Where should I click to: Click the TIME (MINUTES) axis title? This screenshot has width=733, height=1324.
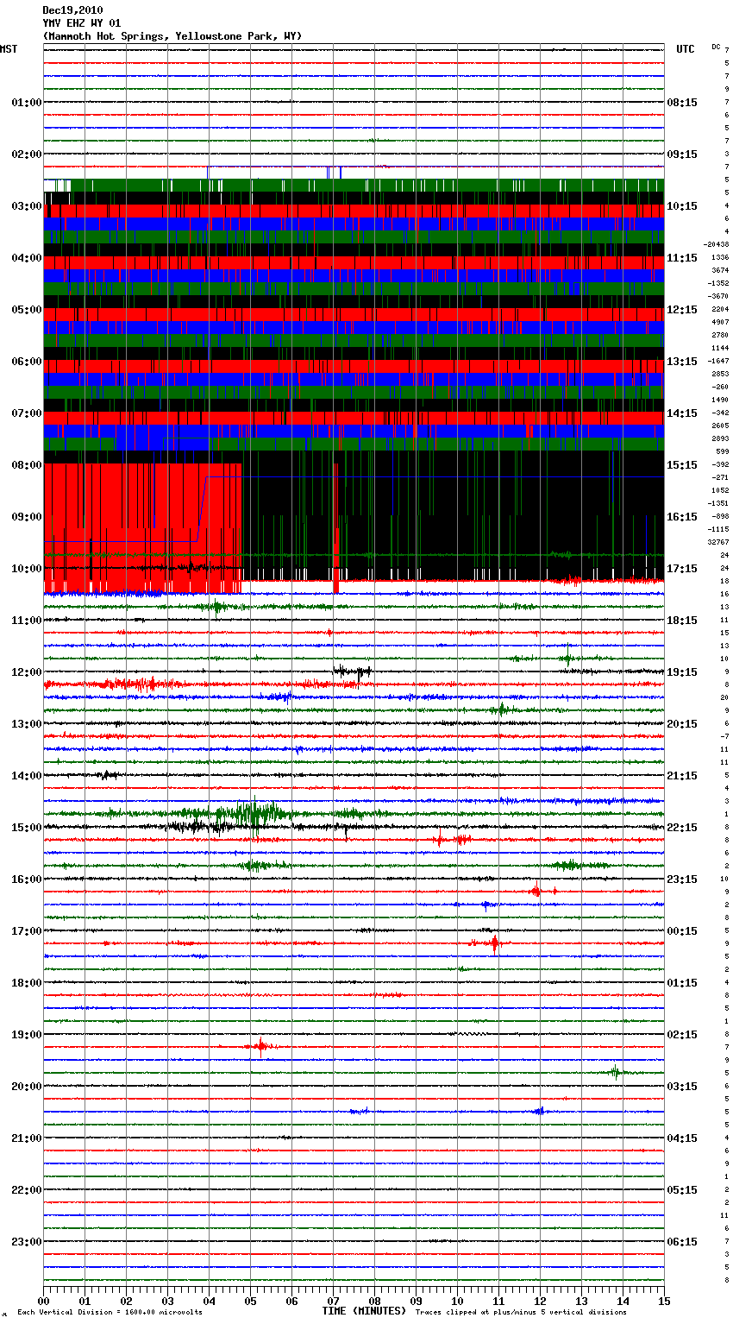point(364,1311)
